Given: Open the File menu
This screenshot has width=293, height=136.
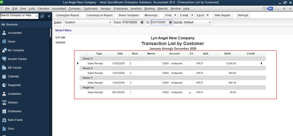Looking at the screenshot, I should [7, 8].
